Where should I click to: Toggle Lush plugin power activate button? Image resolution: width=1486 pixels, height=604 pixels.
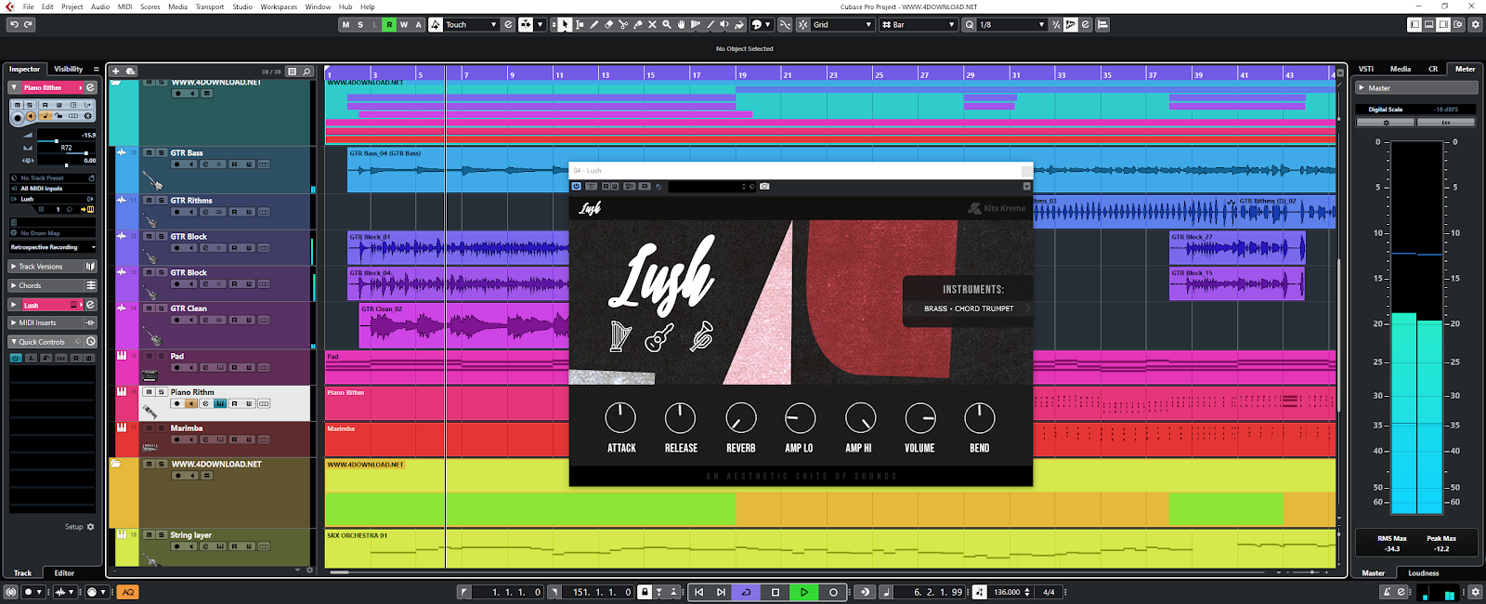pos(577,187)
